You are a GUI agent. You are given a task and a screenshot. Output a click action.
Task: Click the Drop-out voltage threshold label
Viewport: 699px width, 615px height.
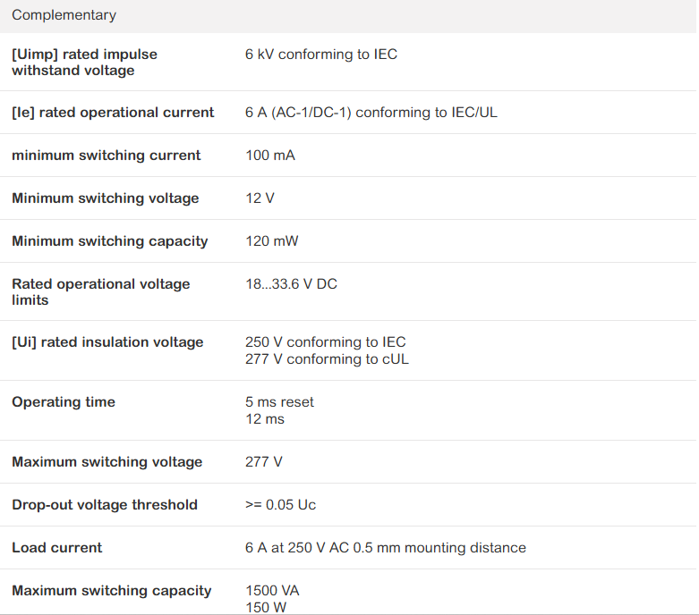pyautogui.click(x=105, y=505)
